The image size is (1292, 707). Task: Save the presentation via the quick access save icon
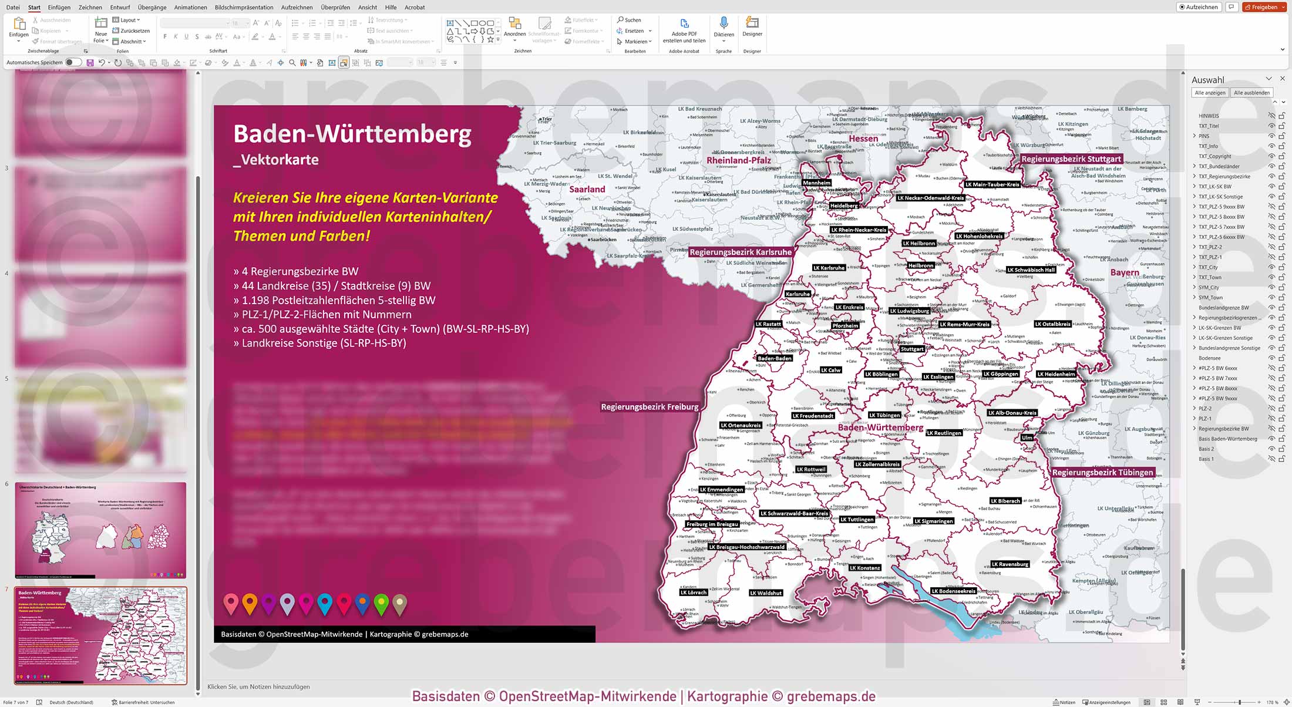(x=89, y=62)
